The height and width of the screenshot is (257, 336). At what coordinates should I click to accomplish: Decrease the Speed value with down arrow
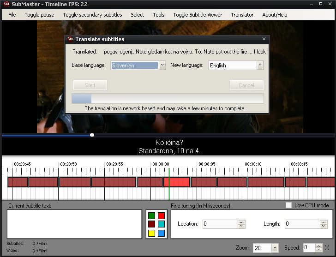[x=319, y=250]
